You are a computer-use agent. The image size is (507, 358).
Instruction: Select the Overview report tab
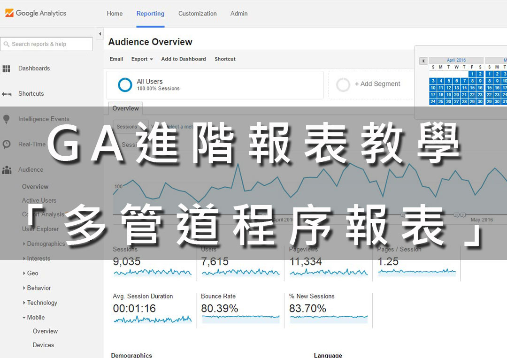125,108
